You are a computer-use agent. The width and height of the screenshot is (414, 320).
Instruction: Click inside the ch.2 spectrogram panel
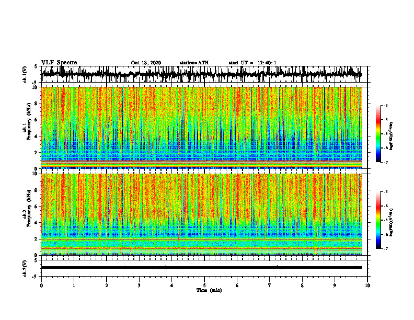point(201,214)
